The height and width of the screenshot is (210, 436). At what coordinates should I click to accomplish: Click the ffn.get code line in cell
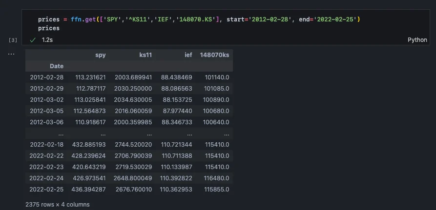tap(199, 19)
